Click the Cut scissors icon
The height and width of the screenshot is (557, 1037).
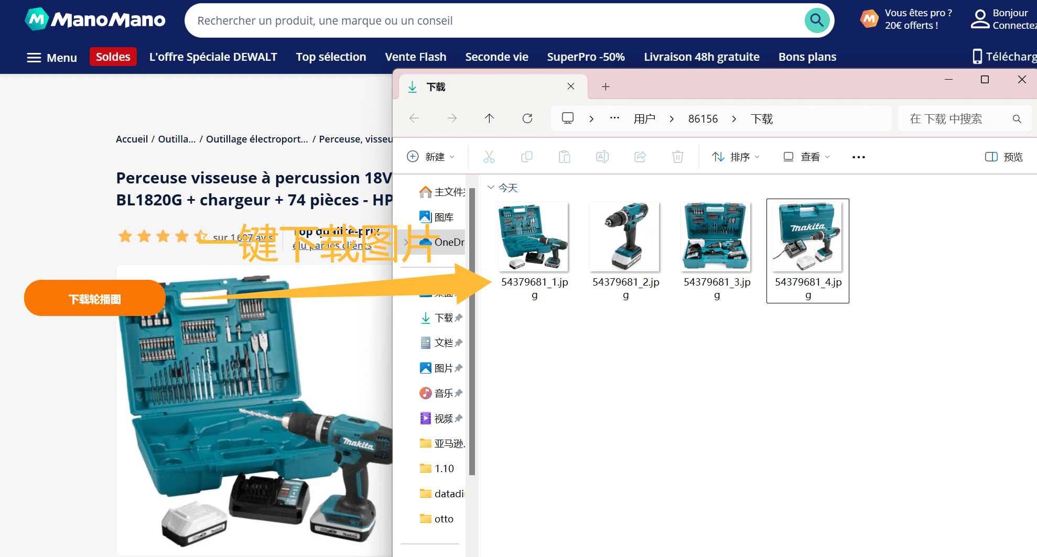pyautogui.click(x=489, y=157)
